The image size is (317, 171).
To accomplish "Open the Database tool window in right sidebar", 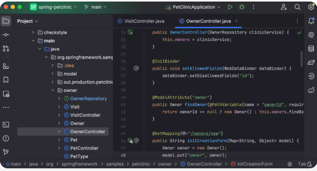I will pos(311,48).
